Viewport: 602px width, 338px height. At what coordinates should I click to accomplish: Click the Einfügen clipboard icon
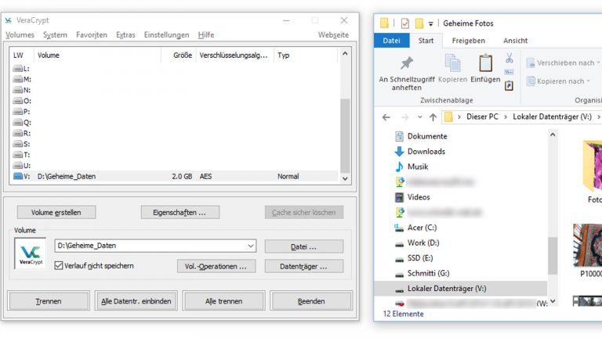485,63
